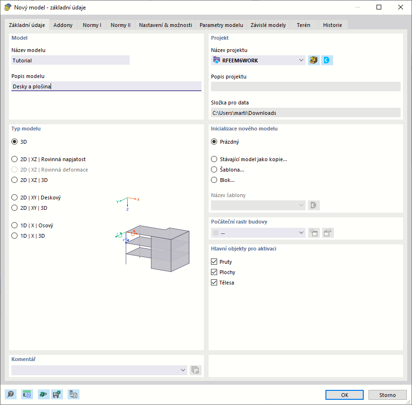
Task: Click blue Dlubal icon beside project name
Action: 327,60
